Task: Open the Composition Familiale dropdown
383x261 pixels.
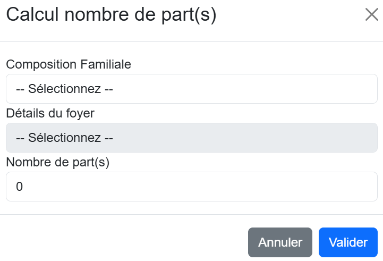Action: pos(191,89)
